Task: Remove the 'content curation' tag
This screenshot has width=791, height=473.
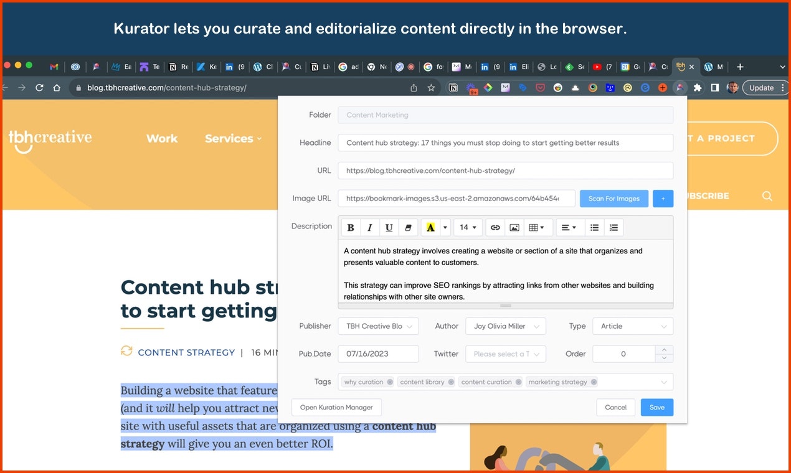Action: coord(518,382)
